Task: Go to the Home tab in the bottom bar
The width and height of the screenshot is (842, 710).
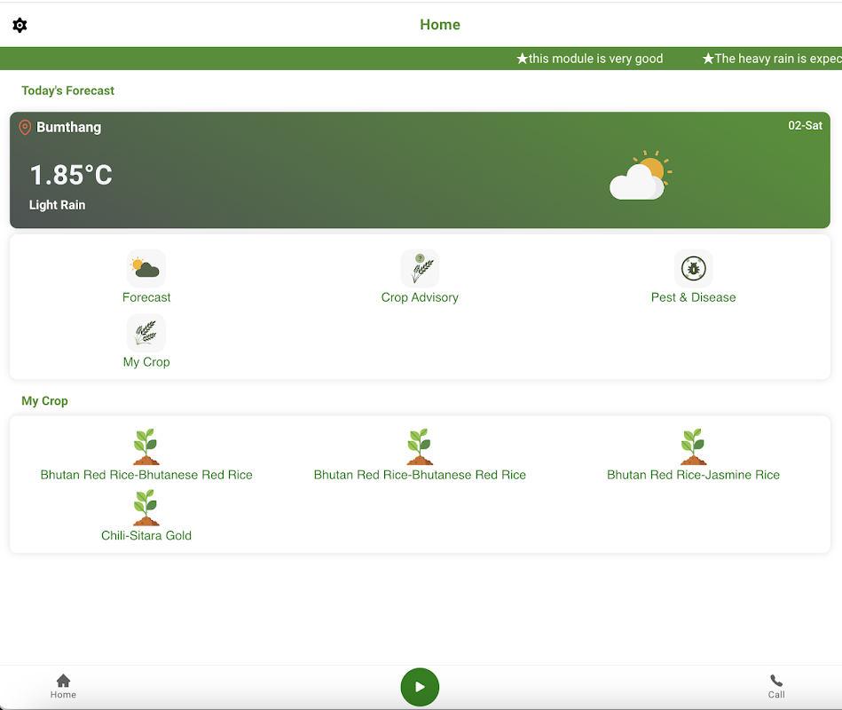Action: point(63,686)
